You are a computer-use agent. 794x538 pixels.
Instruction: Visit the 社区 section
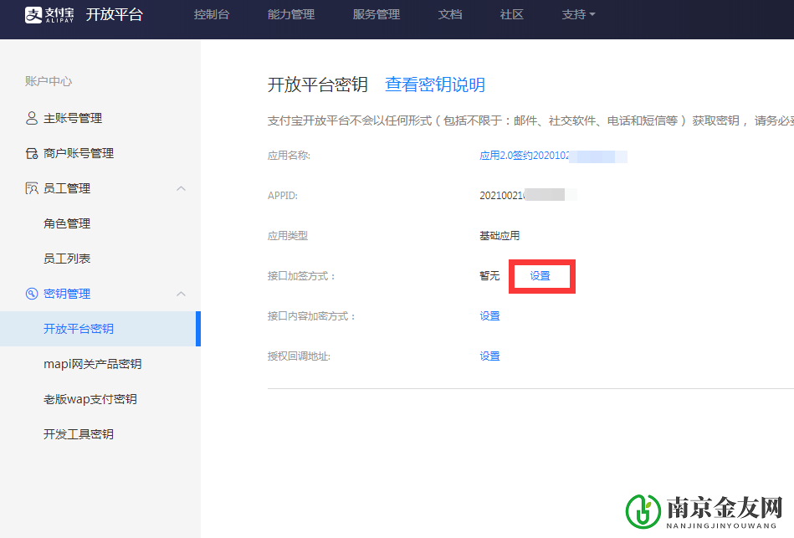pos(510,14)
